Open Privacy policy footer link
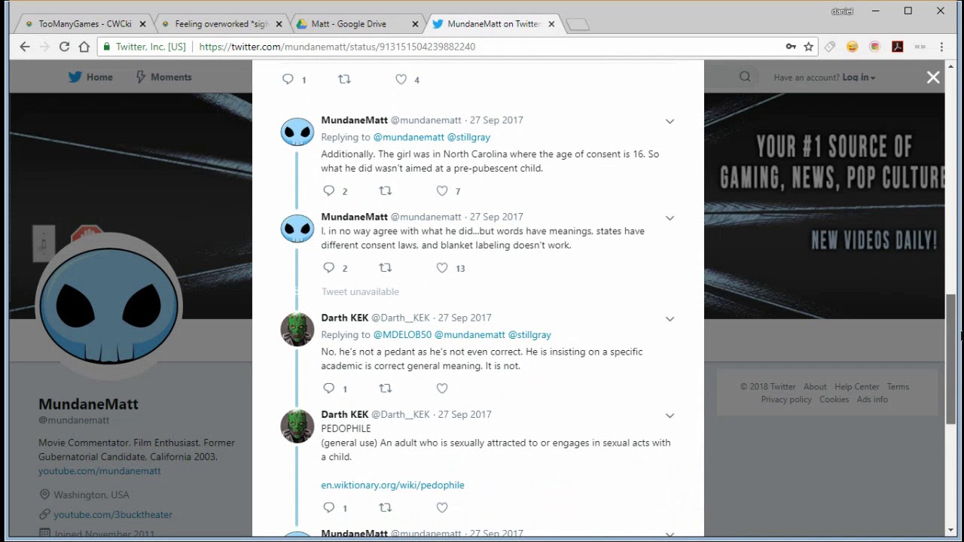Image resolution: width=964 pixels, height=542 pixels. point(786,399)
